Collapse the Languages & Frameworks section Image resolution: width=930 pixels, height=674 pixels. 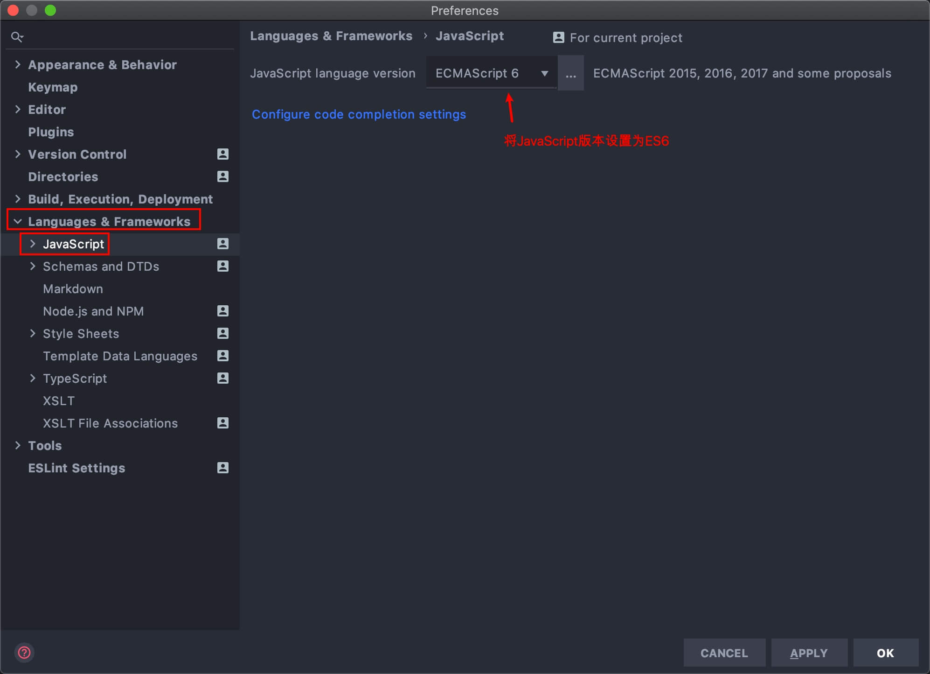tap(18, 221)
